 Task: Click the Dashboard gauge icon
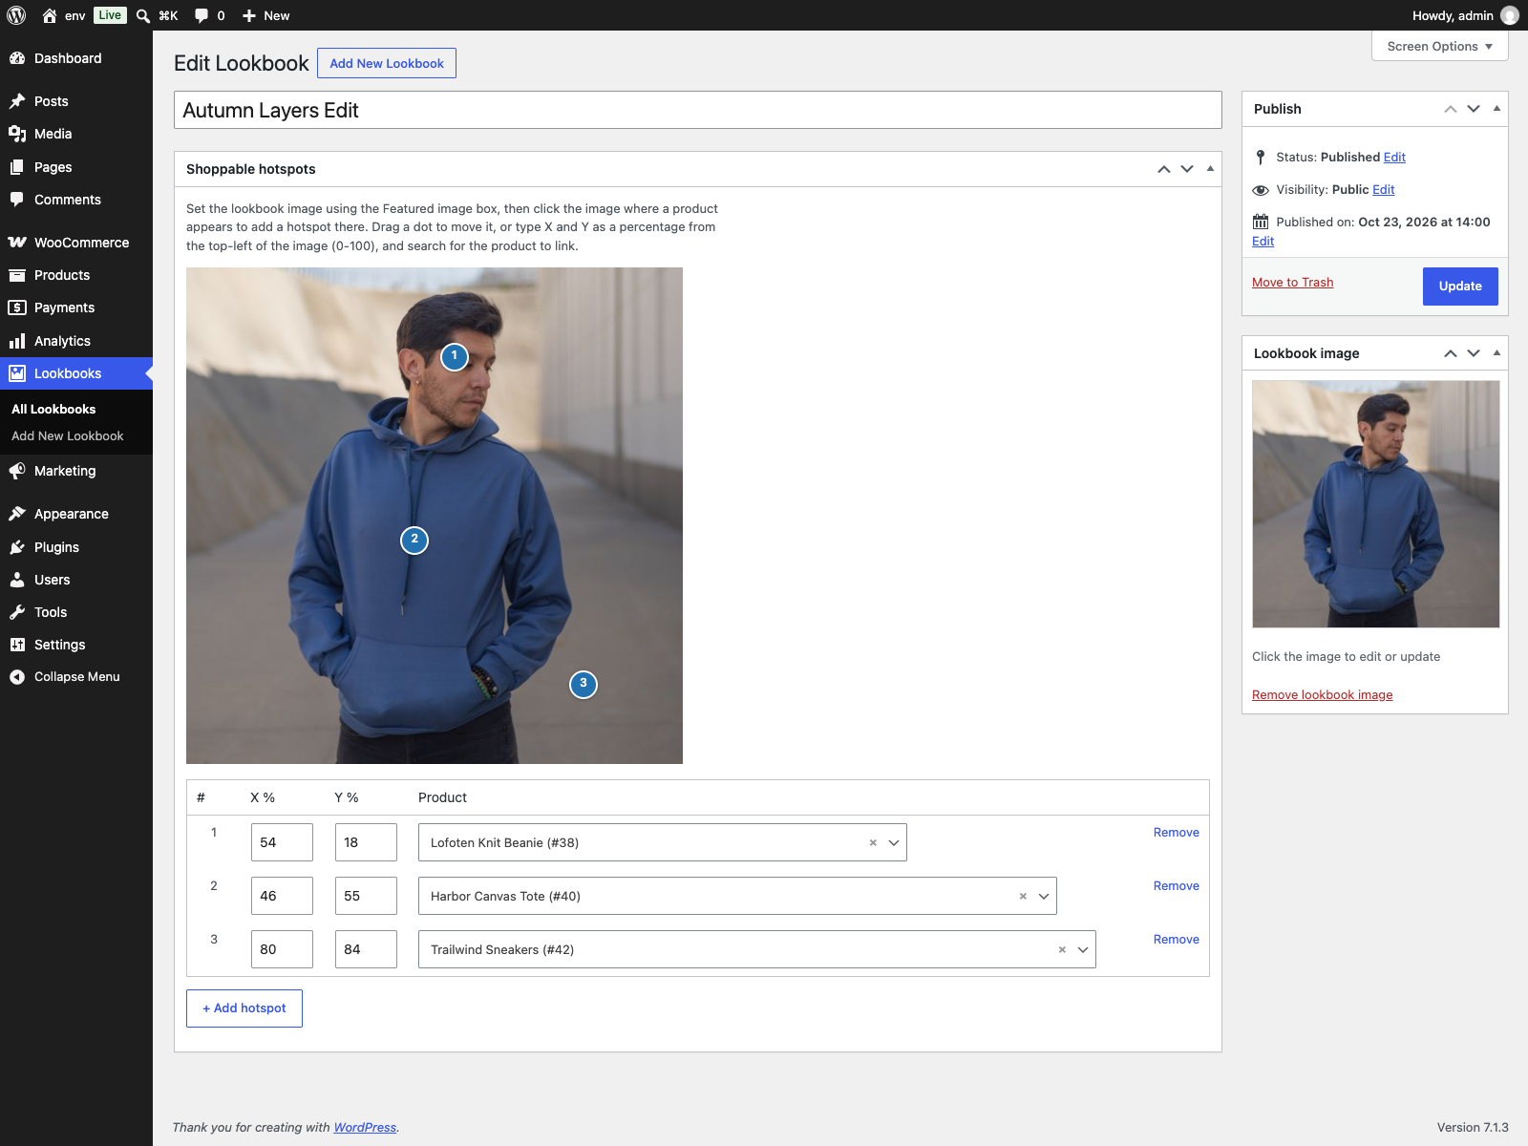click(17, 58)
